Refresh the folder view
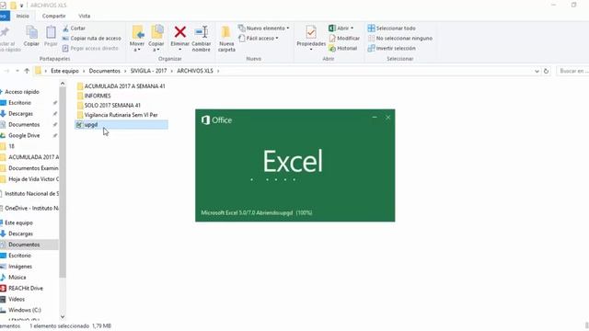Image resolution: width=589 pixels, height=331 pixels. pos(546,71)
